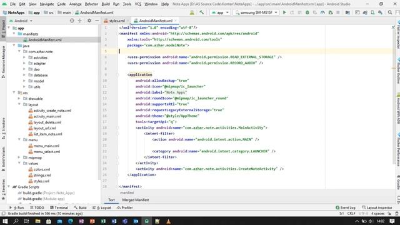This screenshot has width=400, height=225.
Task: Open the Run tool window button
Action: tap(17, 207)
